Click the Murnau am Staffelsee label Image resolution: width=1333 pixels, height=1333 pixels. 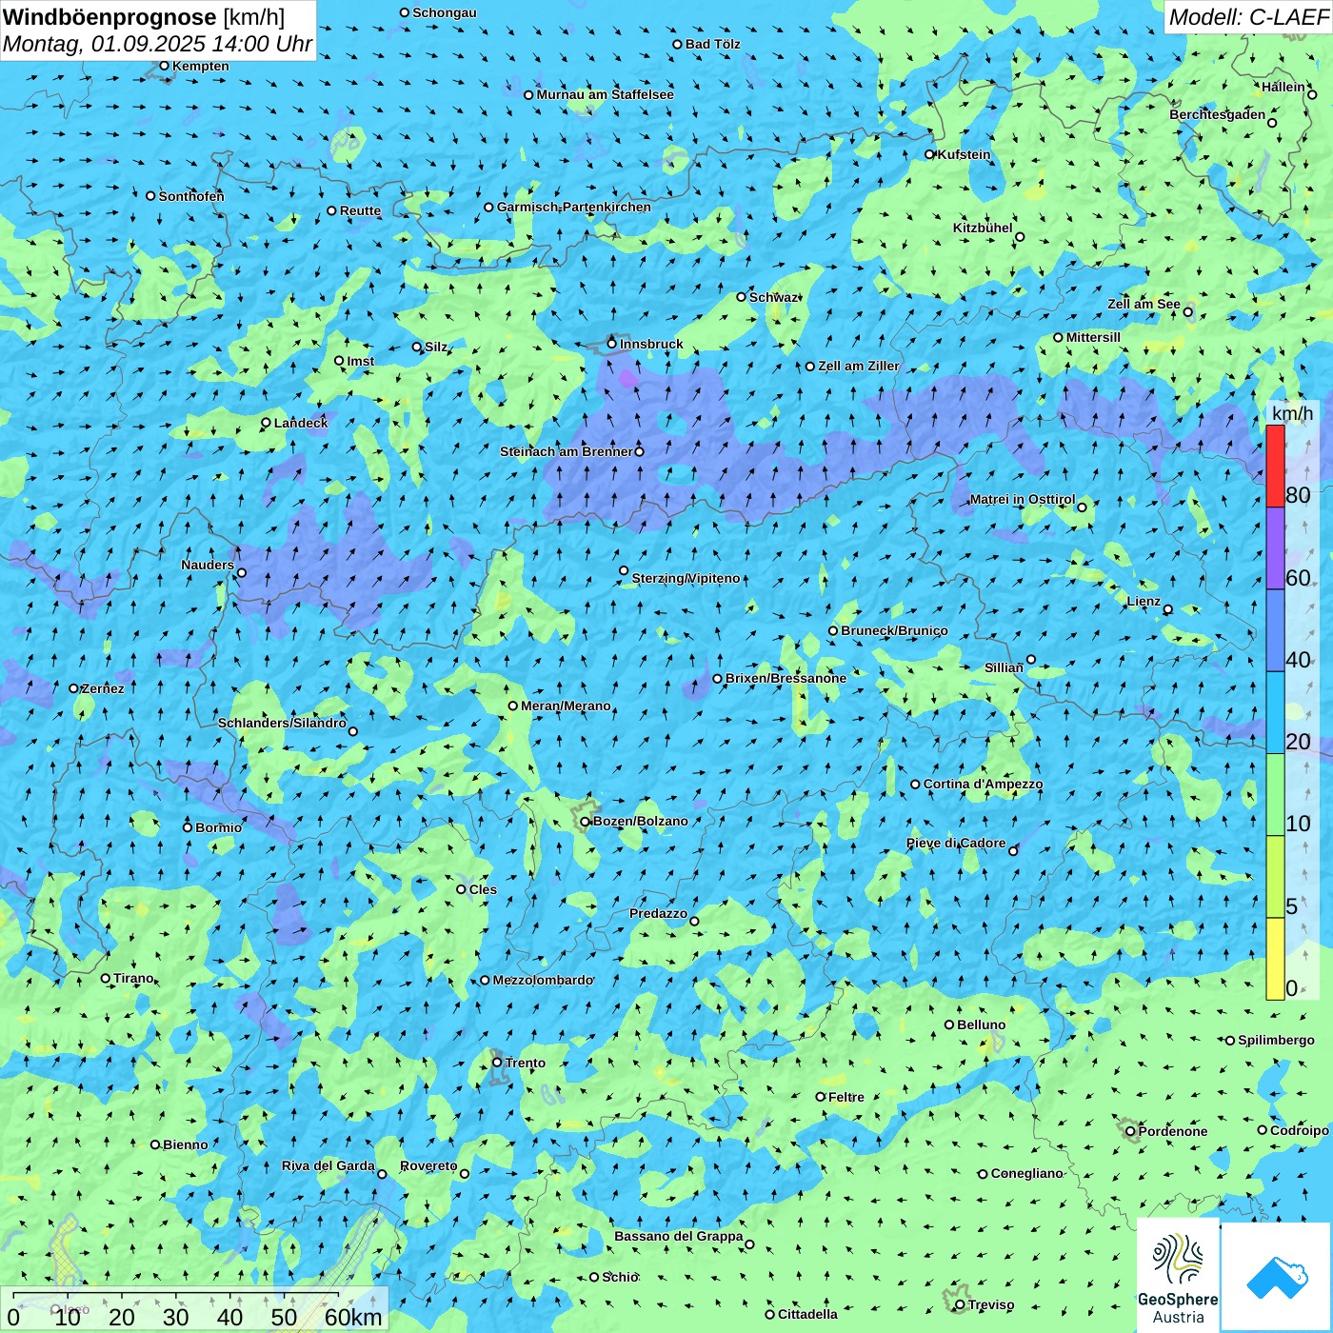(605, 94)
